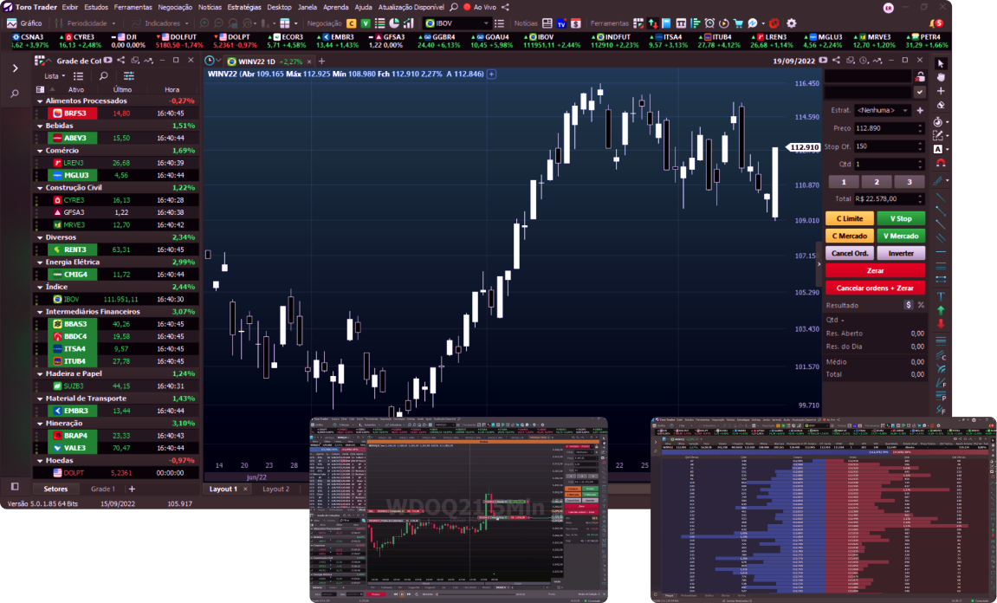997x603 pixels.
Task: Click the green-red up/down arrows tool
Action: (x=653, y=23)
